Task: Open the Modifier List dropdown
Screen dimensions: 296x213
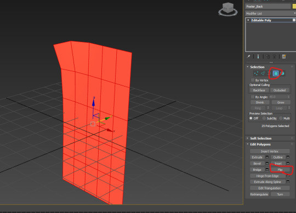Action: pyautogui.click(x=271, y=13)
